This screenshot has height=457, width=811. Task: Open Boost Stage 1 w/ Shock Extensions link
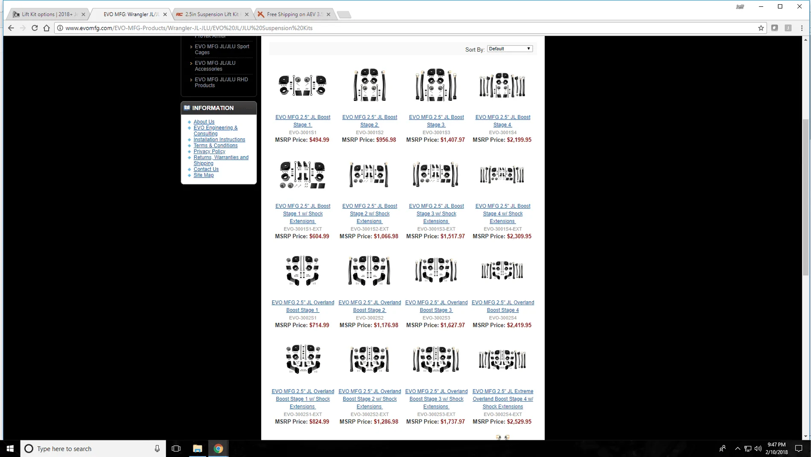[x=303, y=213]
